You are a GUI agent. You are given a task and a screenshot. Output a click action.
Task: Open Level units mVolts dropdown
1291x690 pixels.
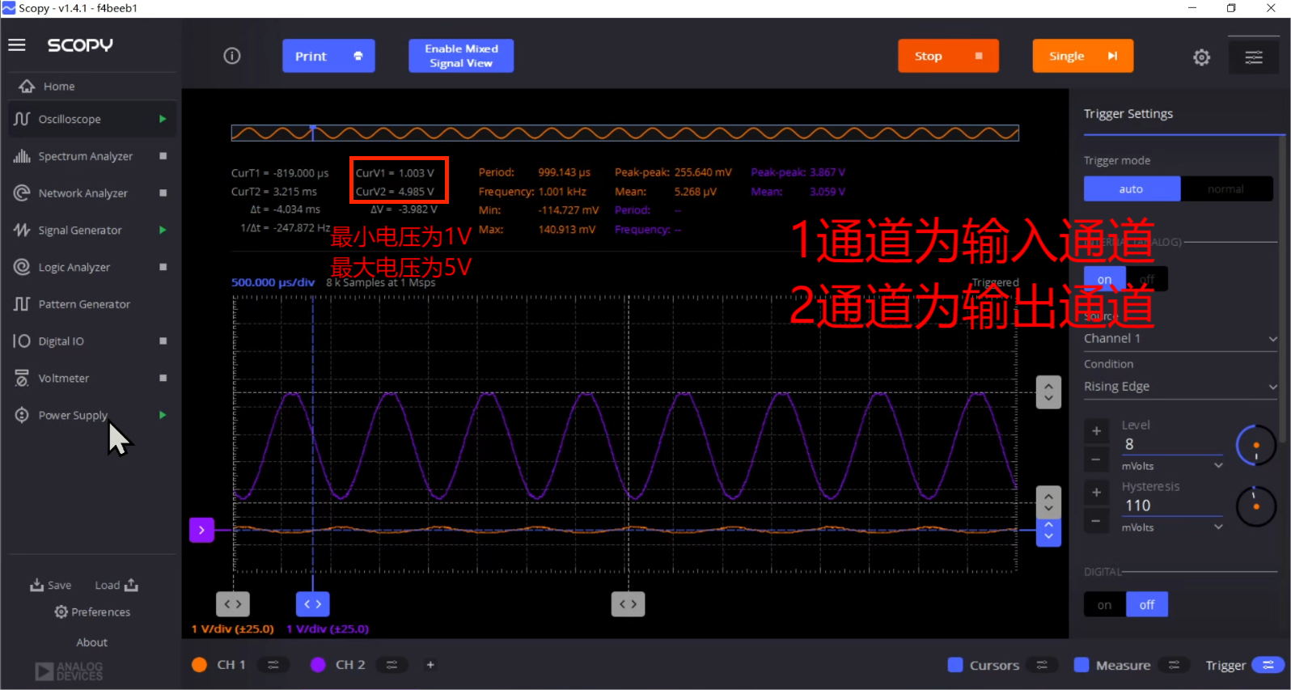click(1172, 466)
